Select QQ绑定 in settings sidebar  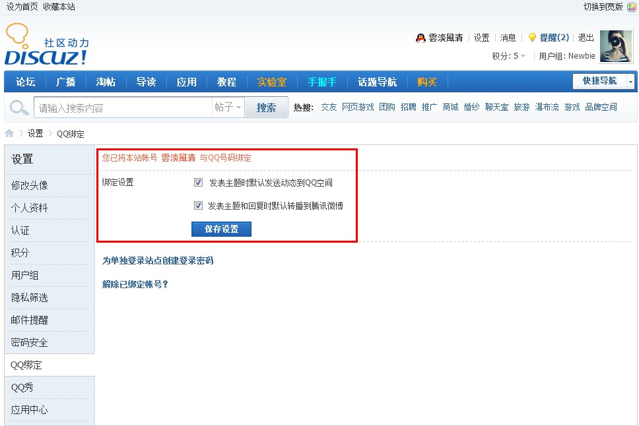(26, 365)
